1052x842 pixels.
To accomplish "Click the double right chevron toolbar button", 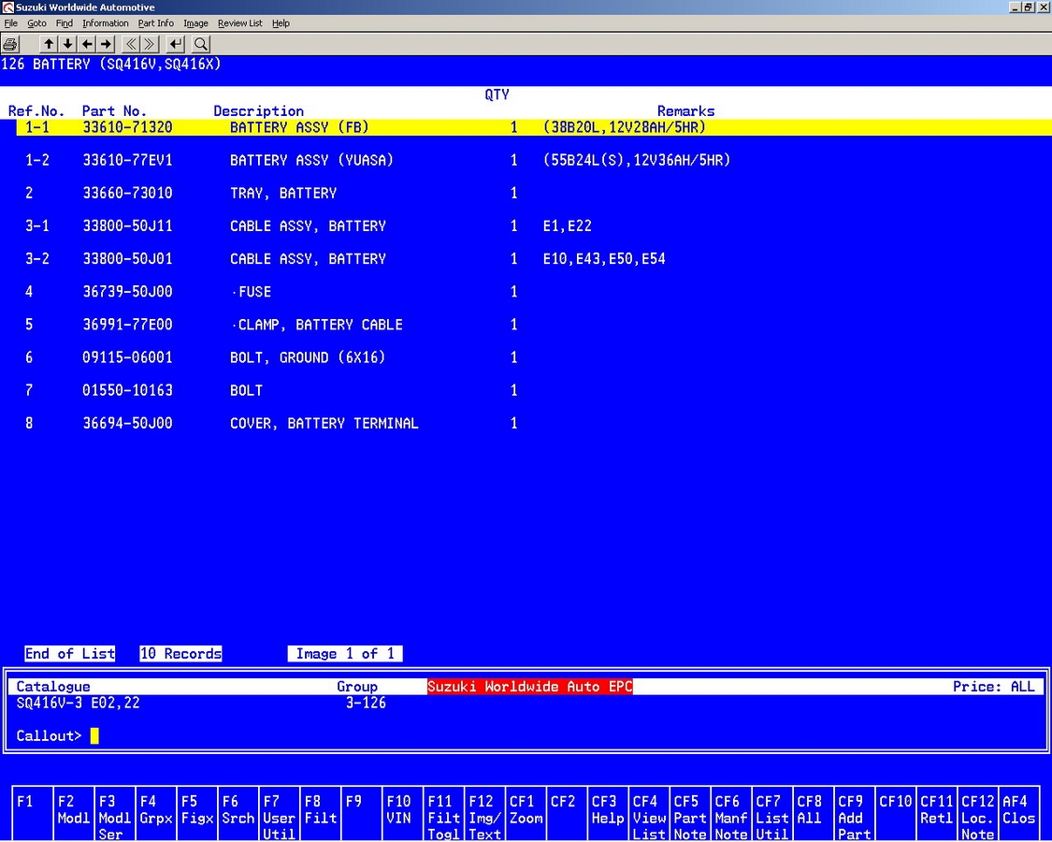I will pyautogui.click(x=150, y=44).
